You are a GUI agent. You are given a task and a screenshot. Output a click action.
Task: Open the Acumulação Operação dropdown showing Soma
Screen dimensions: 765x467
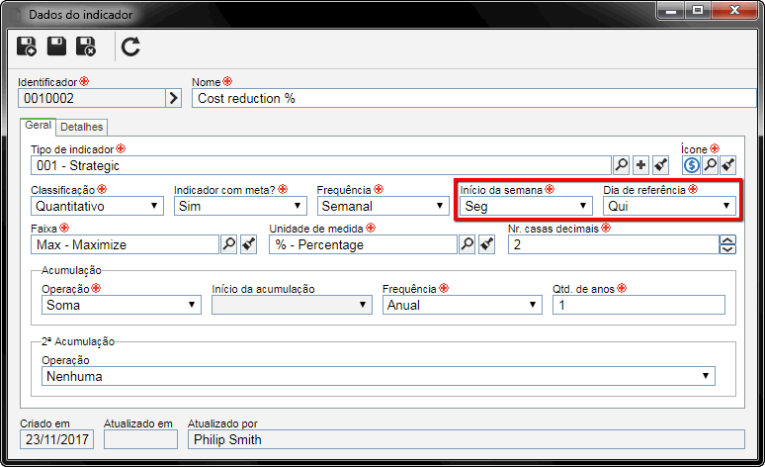pyautogui.click(x=122, y=305)
